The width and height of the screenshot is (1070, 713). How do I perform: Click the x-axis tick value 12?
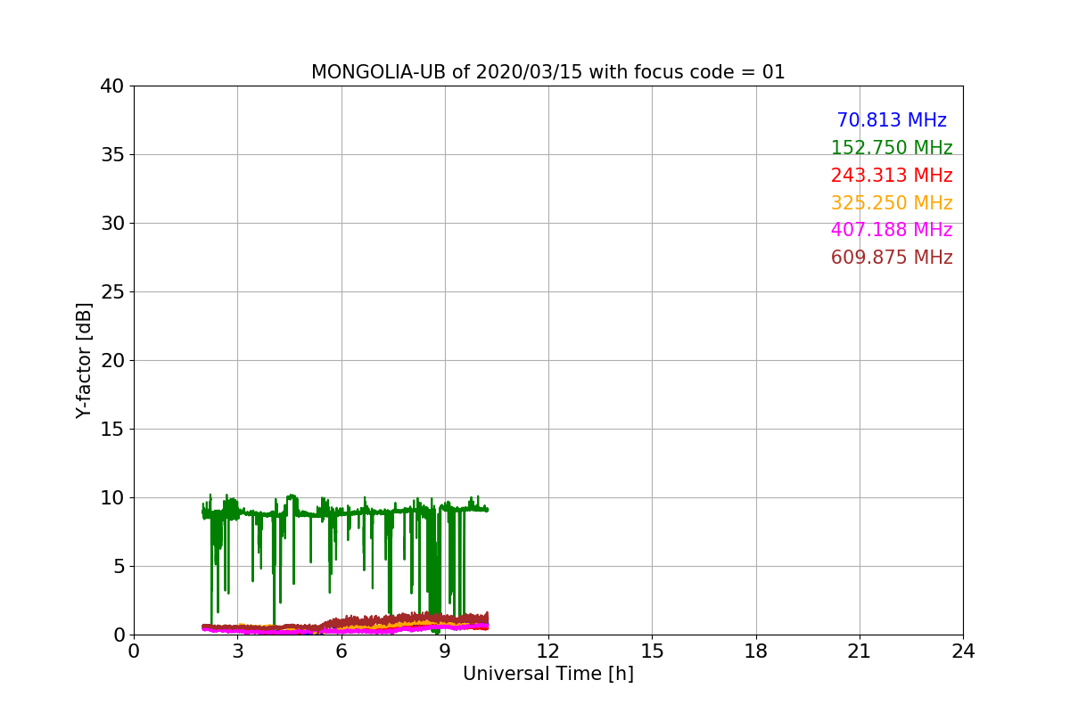548,652
